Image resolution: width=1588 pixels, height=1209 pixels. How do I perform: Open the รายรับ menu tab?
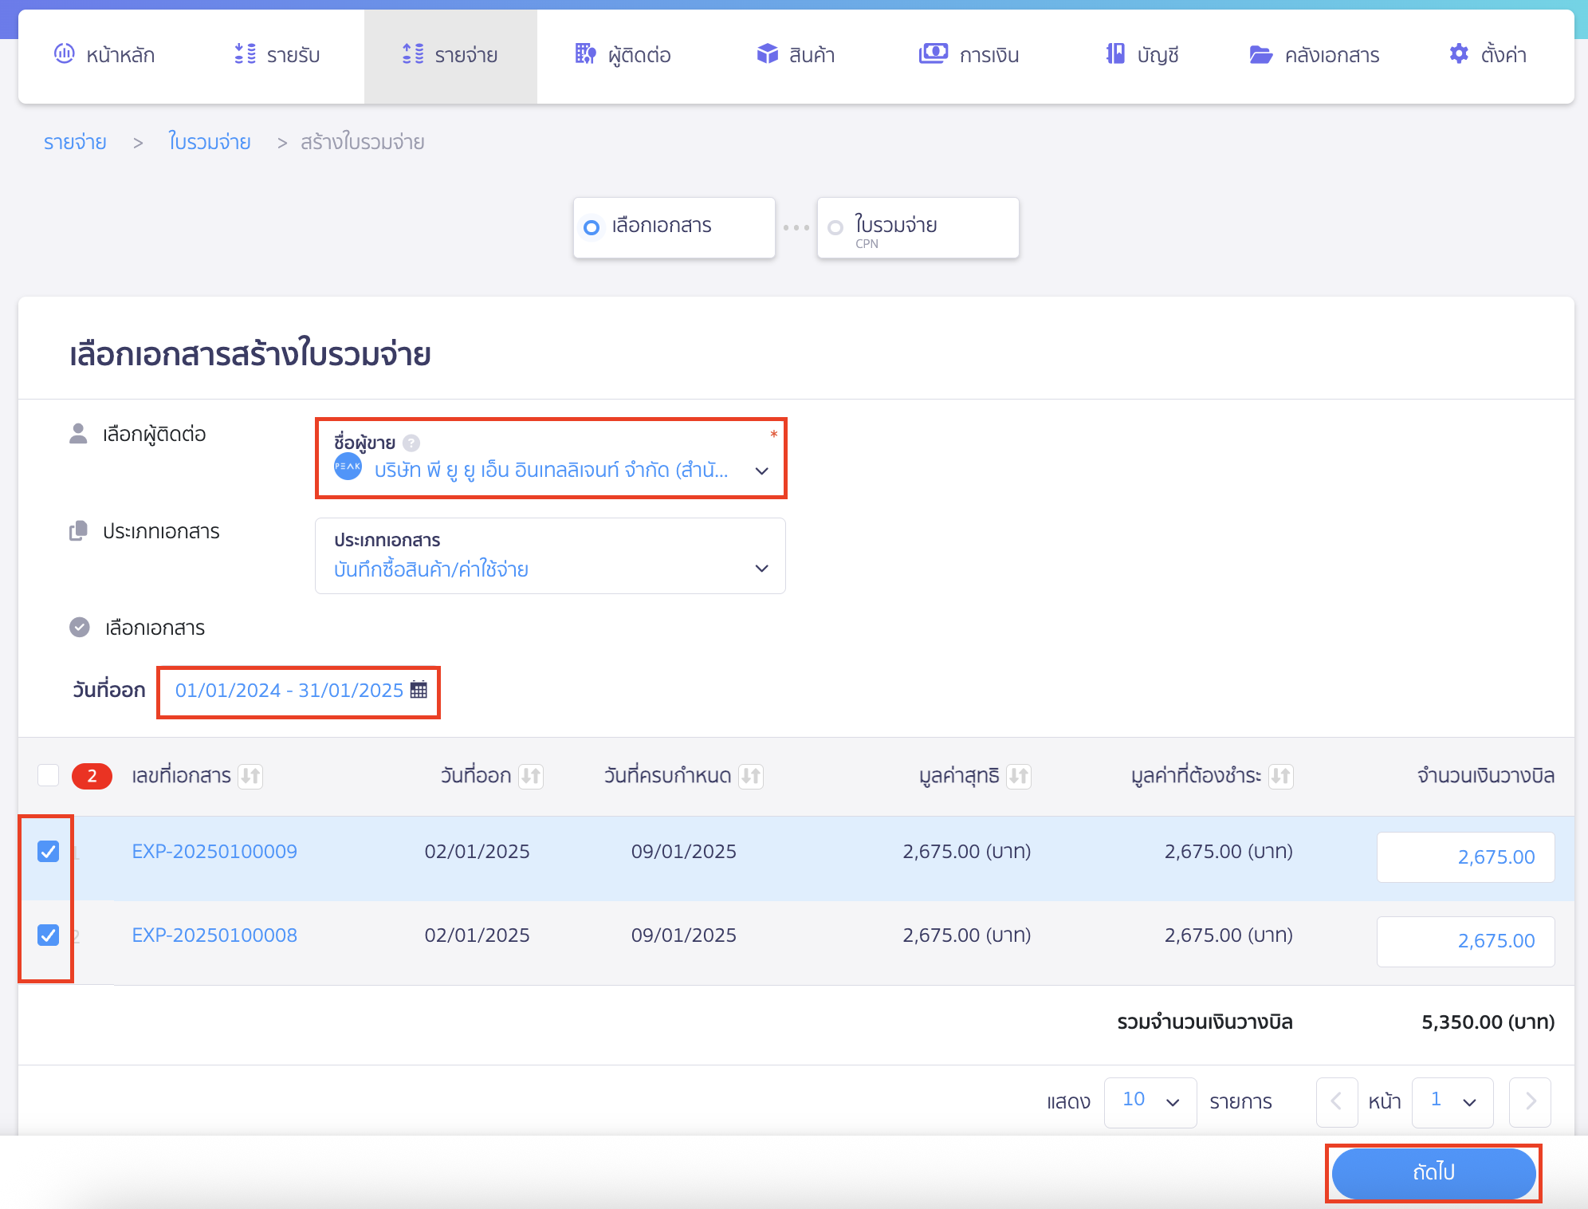tap(277, 55)
